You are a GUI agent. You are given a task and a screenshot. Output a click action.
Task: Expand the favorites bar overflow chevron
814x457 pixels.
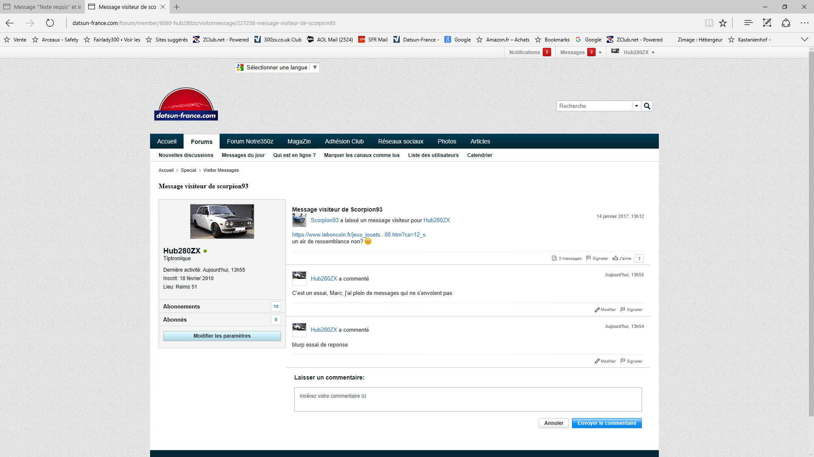(804, 39)
